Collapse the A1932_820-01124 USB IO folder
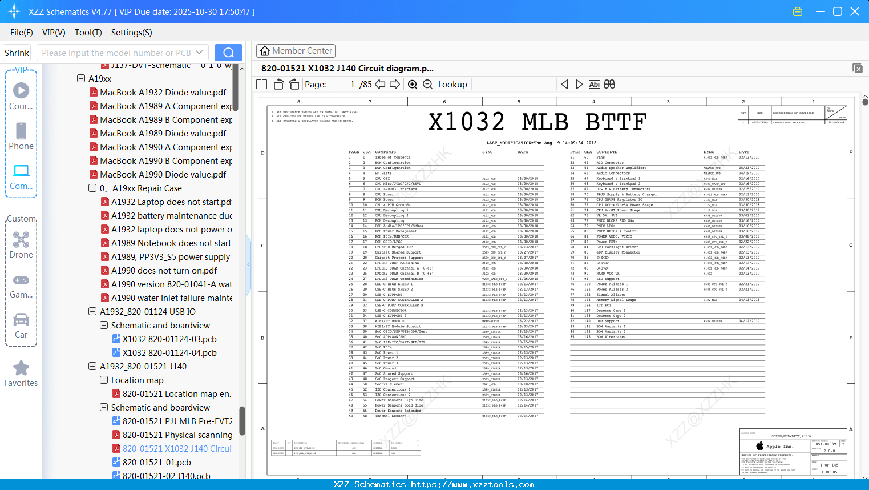 tap(92, 311)
